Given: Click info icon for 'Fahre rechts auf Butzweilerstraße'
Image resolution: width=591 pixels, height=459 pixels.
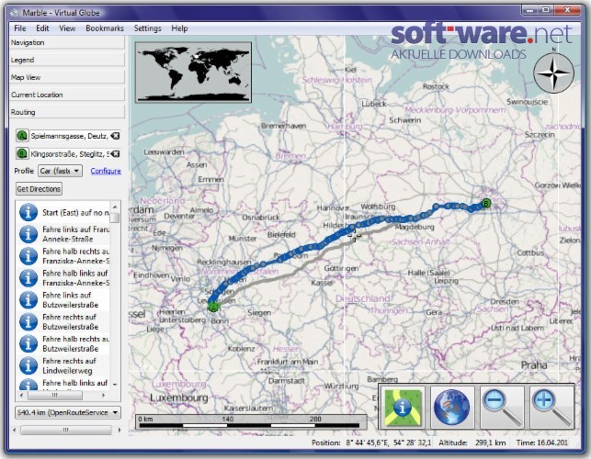Looking at the screenshot, I should (28, 321).
